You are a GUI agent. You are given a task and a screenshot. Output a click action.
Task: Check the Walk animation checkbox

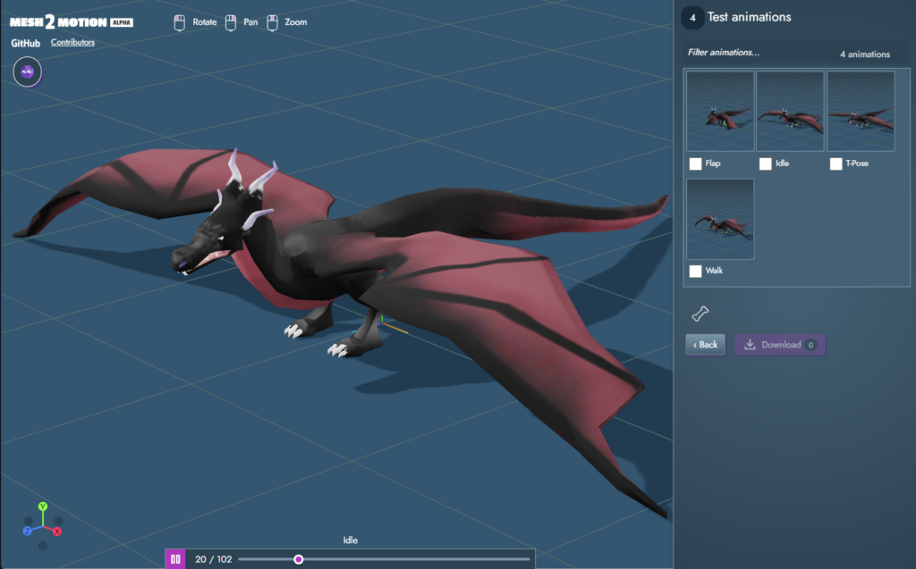[x=695, y=271]
